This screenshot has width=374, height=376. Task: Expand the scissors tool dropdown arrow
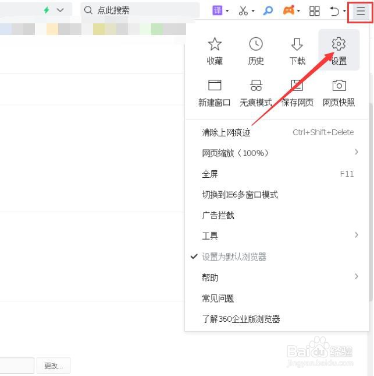click(x=253, y=11)
